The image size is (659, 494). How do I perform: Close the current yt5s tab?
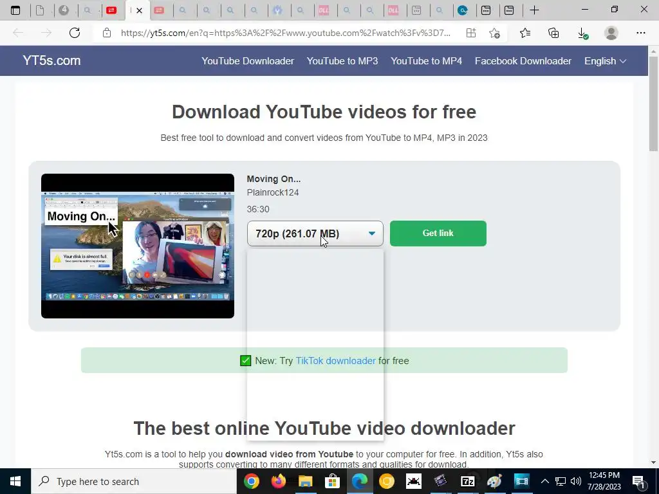140,10
